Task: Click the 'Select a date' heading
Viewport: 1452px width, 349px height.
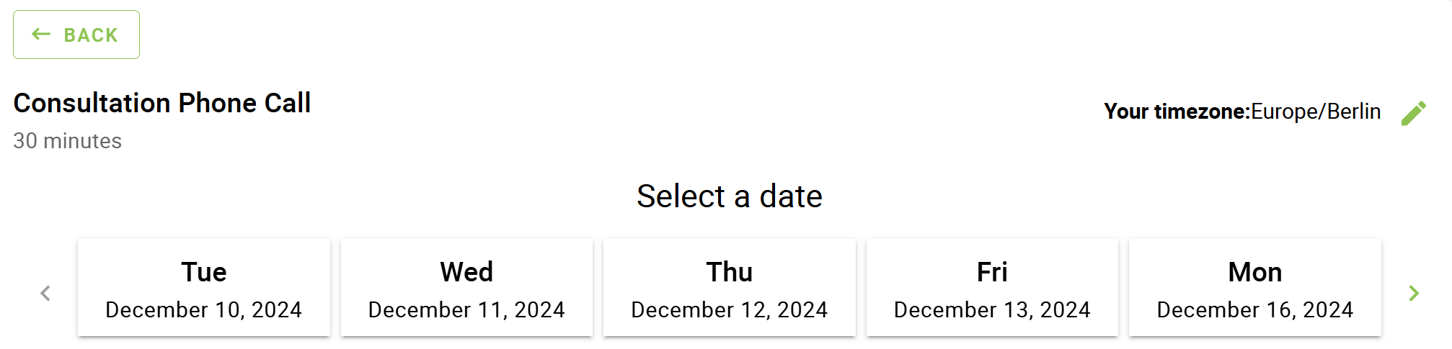Action: pyautogui.click(x=729, y=196)
